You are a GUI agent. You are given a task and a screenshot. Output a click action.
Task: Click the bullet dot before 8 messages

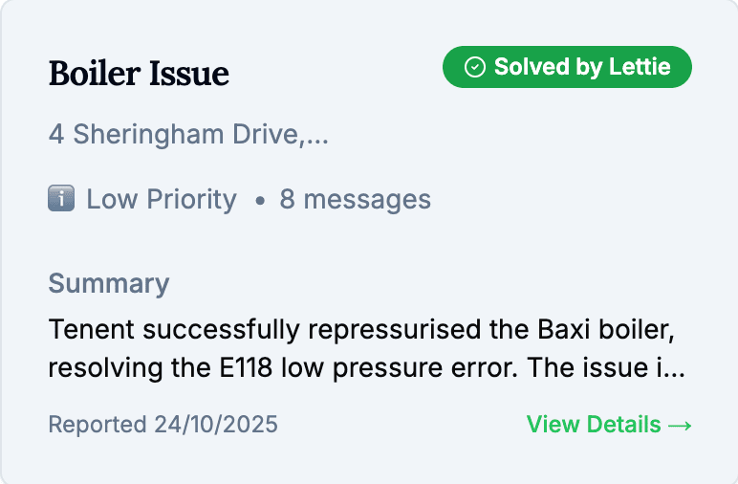[259, 201]
